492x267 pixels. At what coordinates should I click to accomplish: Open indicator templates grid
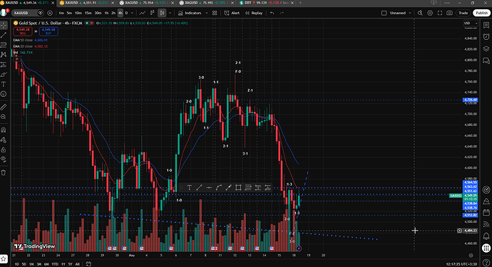(x=215, y=13)
